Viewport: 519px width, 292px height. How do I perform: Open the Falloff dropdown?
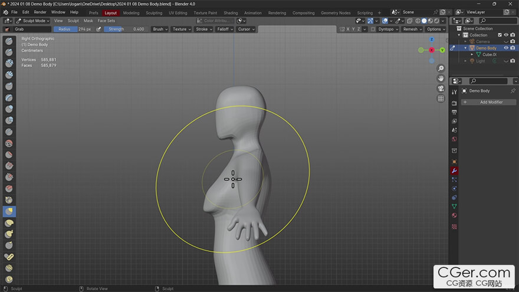pyautogui.click(x=225, y=29)
